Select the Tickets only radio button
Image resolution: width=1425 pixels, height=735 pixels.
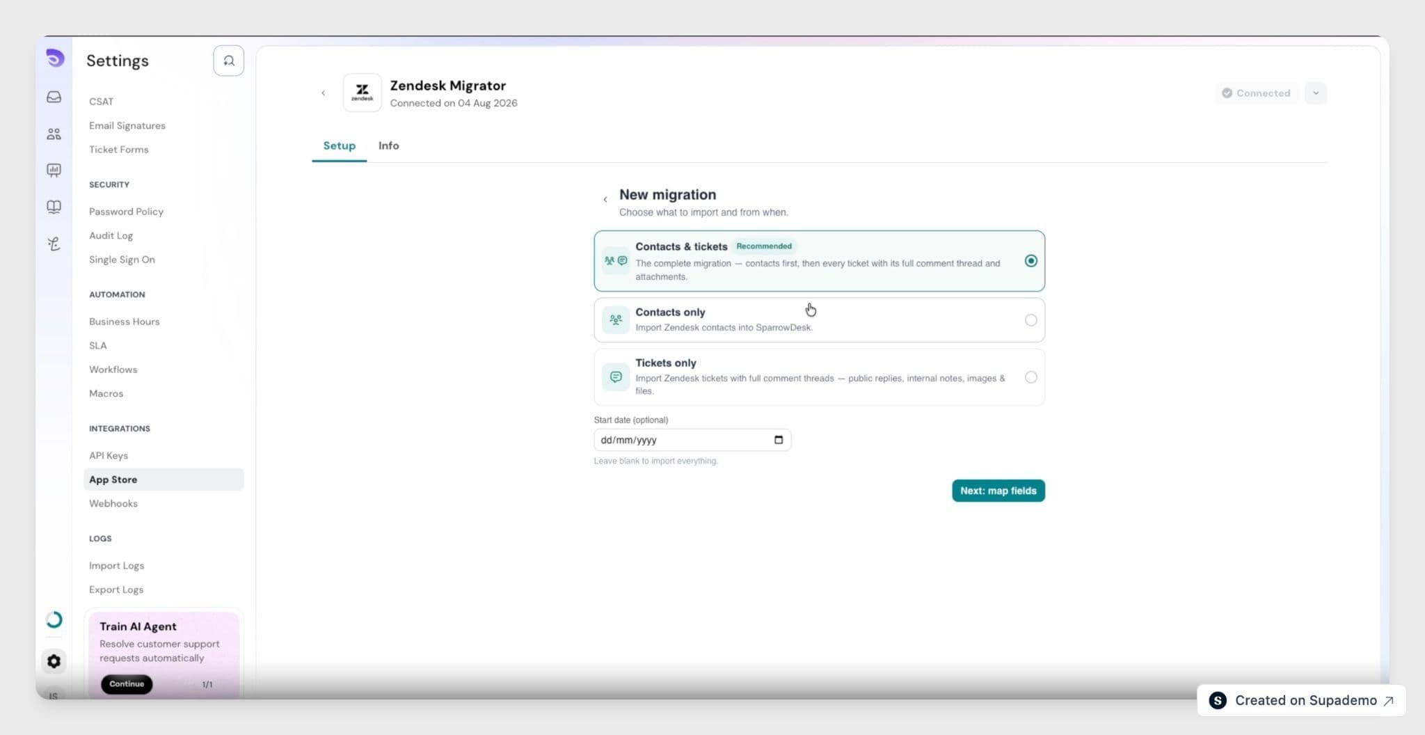1031,377
